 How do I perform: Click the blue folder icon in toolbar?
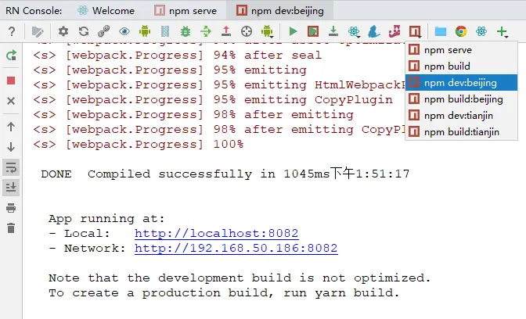point(441,31)
